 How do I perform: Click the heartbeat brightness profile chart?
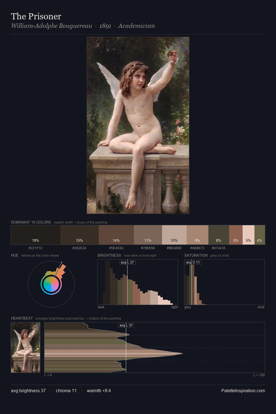click(x=155, y=347)
